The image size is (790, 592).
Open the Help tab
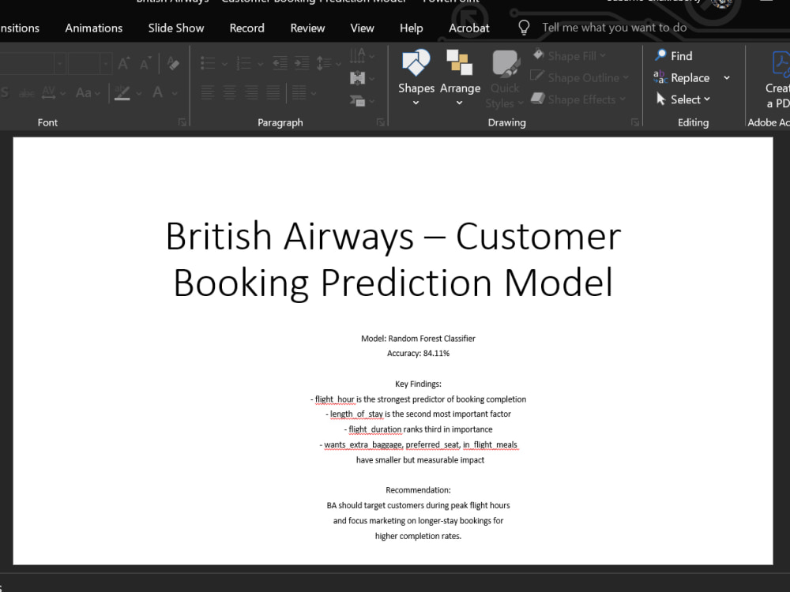[411, 28]
